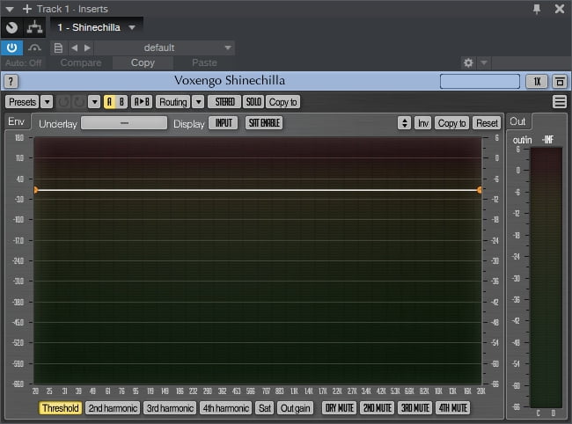
Task: Toggle 2ND MUTE
Action: 378,407
